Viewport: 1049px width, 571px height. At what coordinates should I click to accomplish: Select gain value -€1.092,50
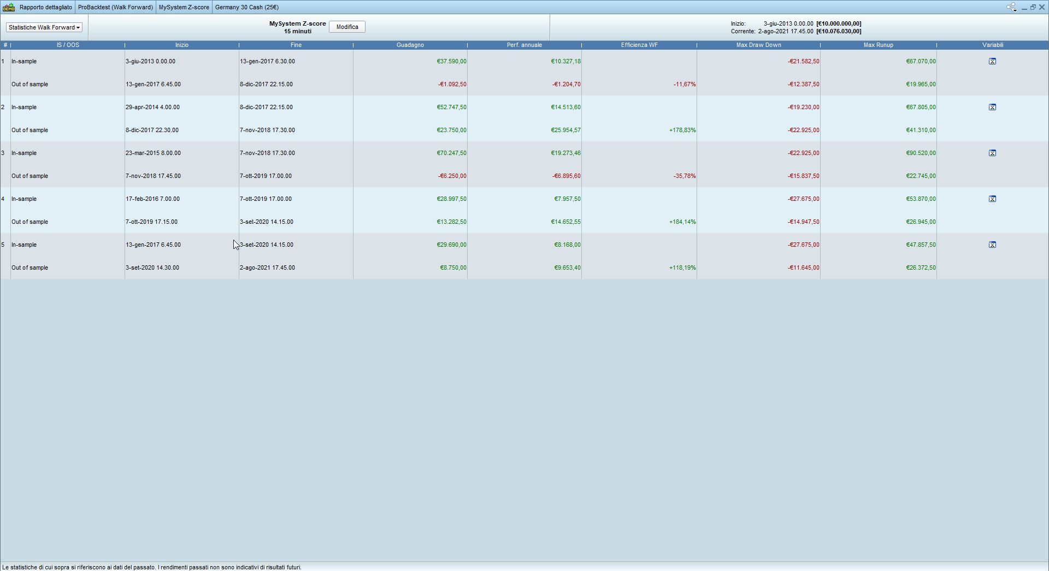(452, 84)
